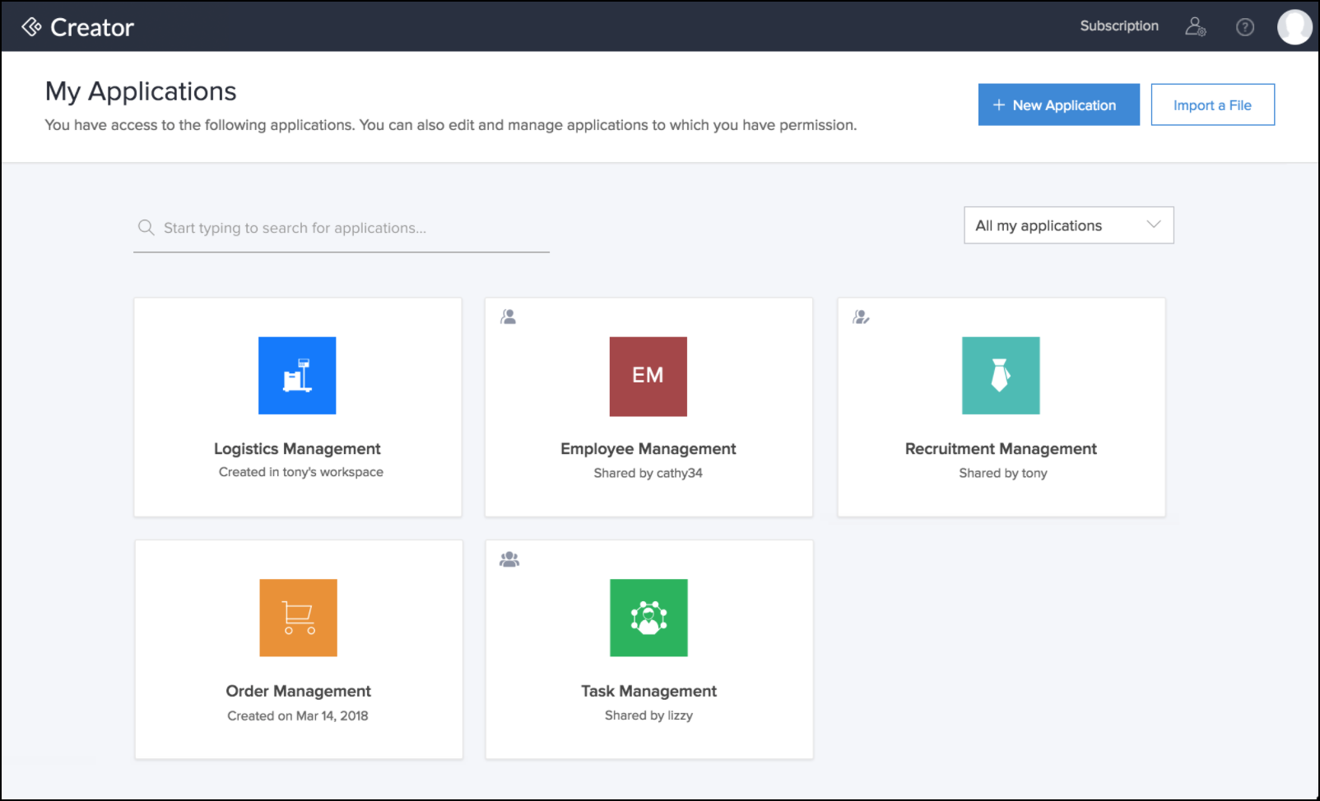Screen dimensions: 1320x801
Task: Open the Order Management title link
Action: pos(298,691)
